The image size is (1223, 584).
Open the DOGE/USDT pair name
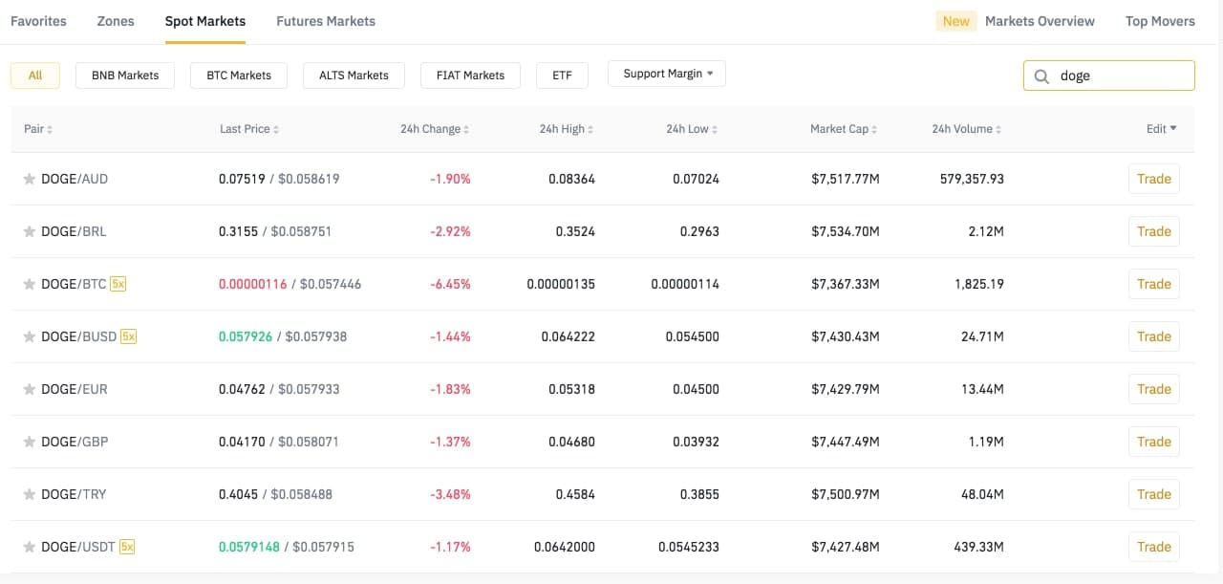(x=78, y=547)
